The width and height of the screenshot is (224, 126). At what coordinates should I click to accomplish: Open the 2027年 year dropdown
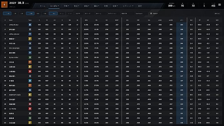point(79,13)
